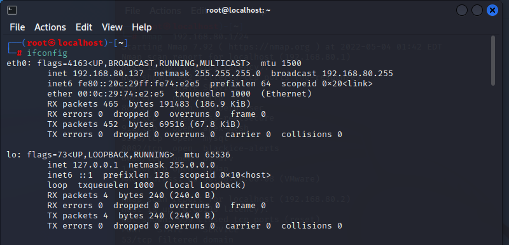Click the ifconfig command text

tap(47, 53)
